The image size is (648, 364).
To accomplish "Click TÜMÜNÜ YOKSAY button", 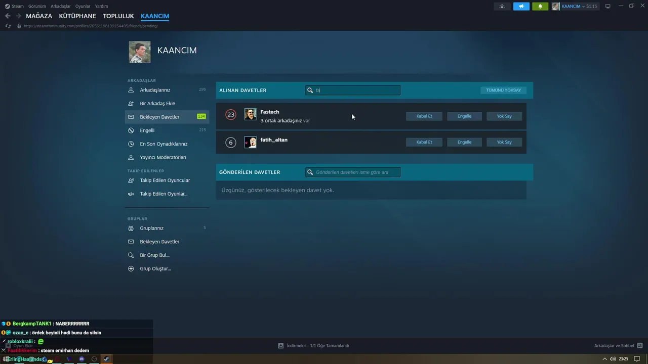I will tap(503, 90).
